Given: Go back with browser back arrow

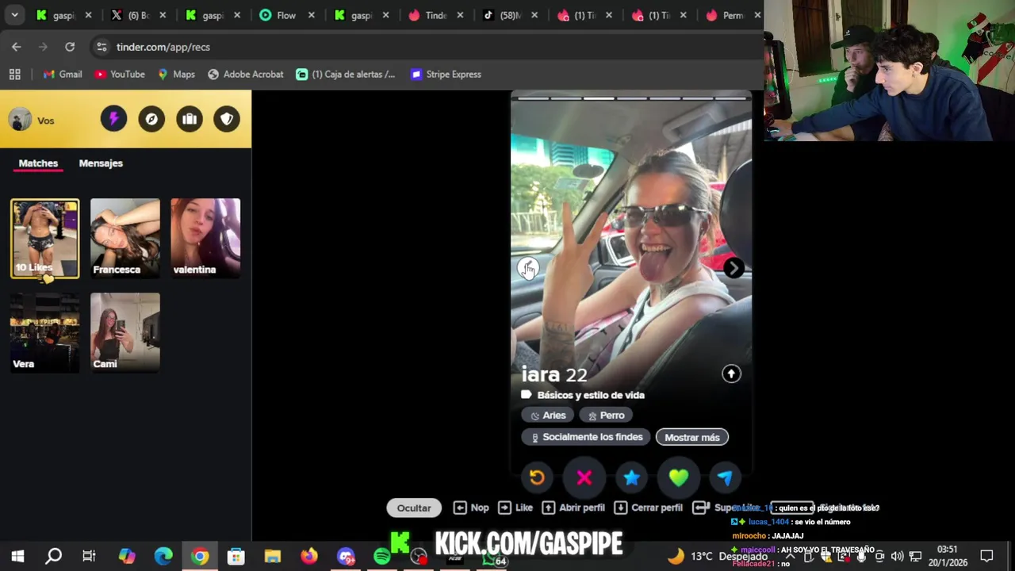Looking at the screenshot, I should [x=17, y=47].
